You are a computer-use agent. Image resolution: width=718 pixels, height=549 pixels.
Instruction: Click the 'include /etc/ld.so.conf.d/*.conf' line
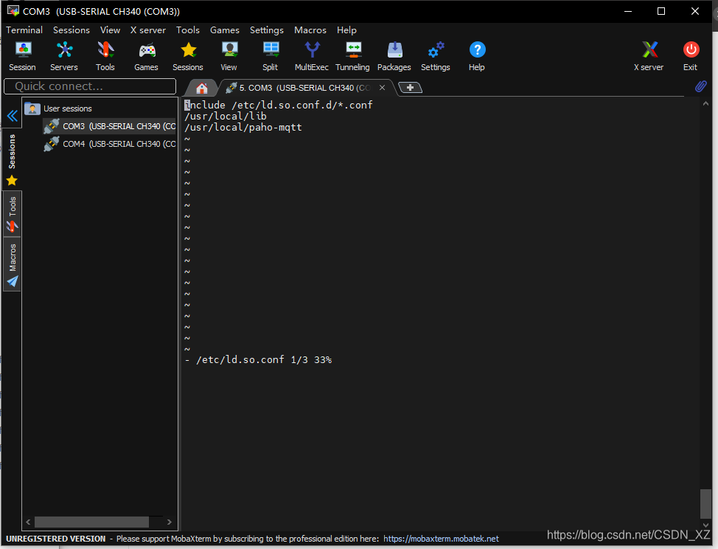[x=279, y=105]
